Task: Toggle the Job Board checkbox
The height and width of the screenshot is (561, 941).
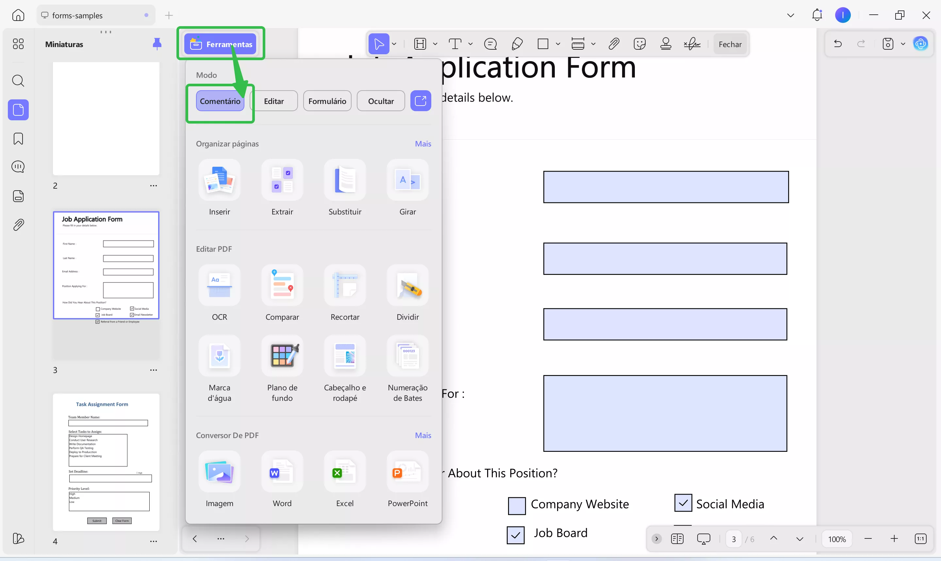Action: pos(515,535)
